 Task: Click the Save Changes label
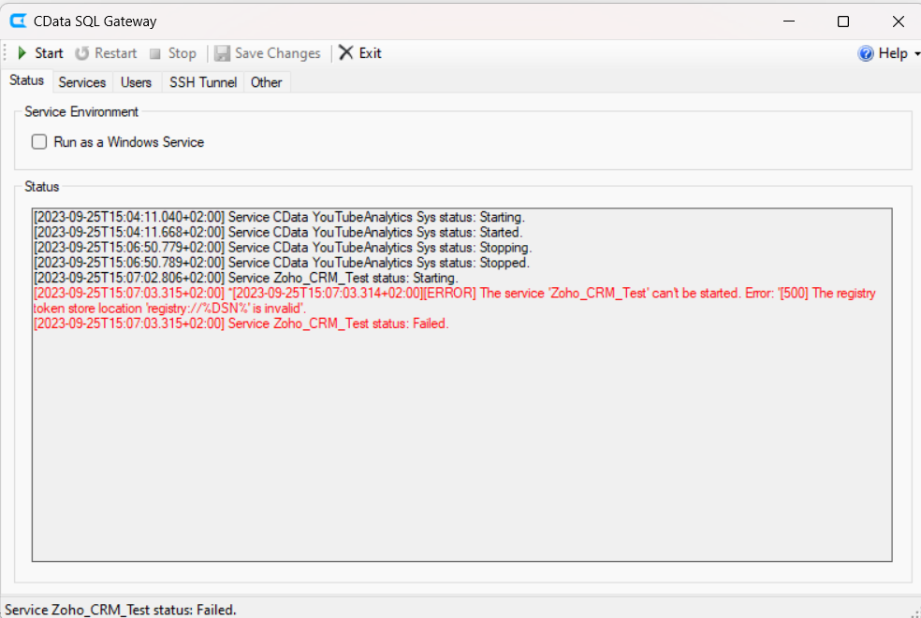coord(278,53)
